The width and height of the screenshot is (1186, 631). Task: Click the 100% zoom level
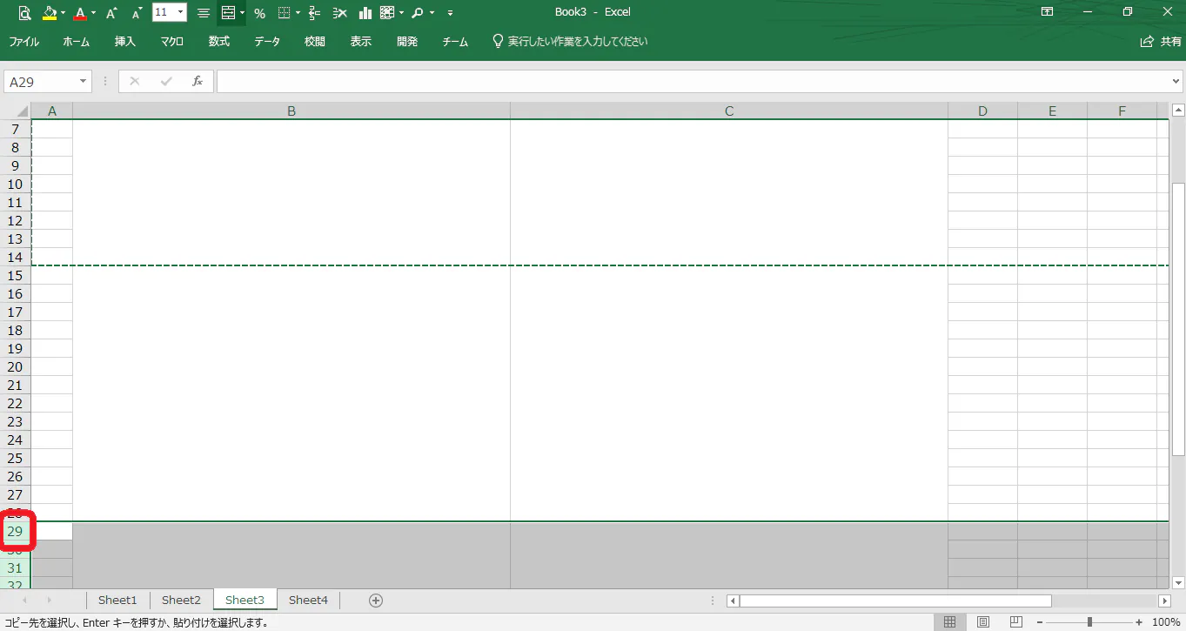pos(1166,622)
